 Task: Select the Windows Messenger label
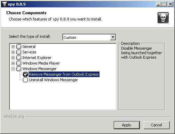[x=39, y=69]
